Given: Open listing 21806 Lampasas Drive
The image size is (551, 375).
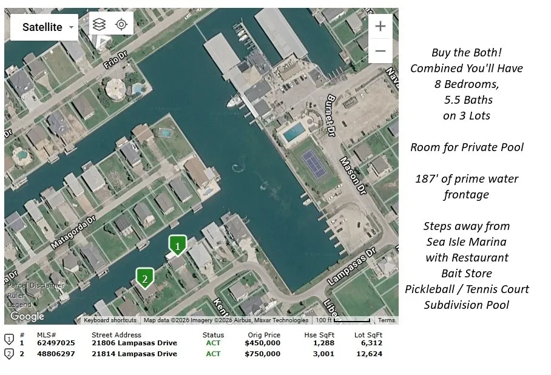Looking at the screenshot, I should [x=134, y=343].
